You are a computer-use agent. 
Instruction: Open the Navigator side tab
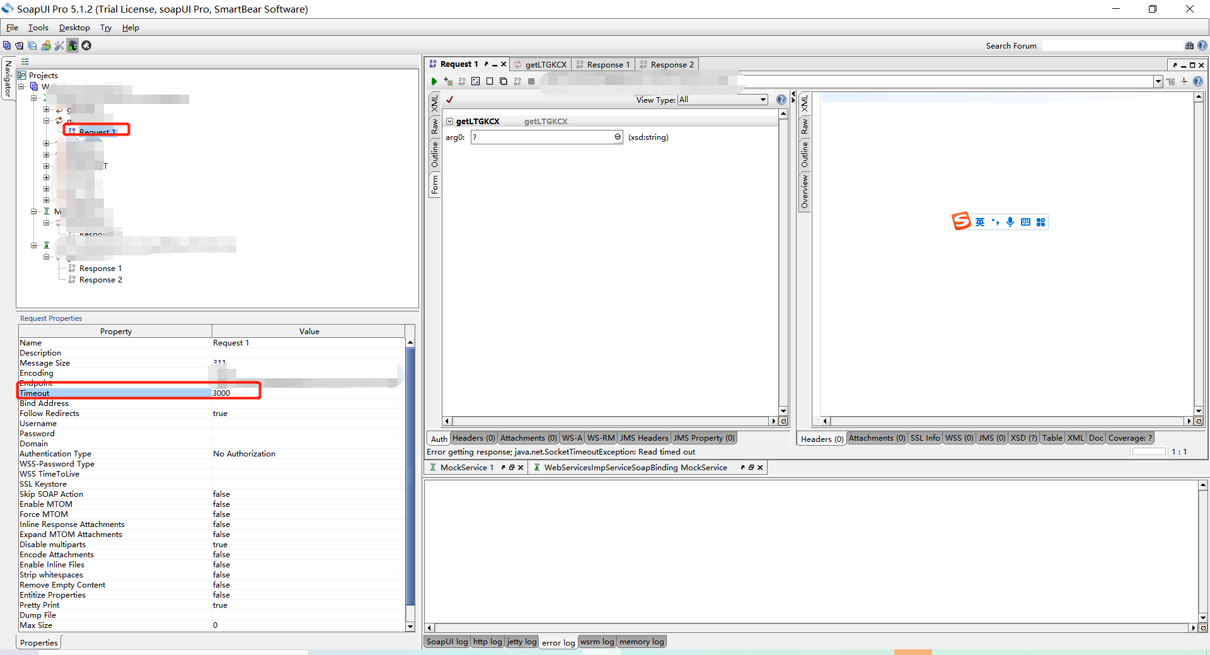(x=8, y=78)
